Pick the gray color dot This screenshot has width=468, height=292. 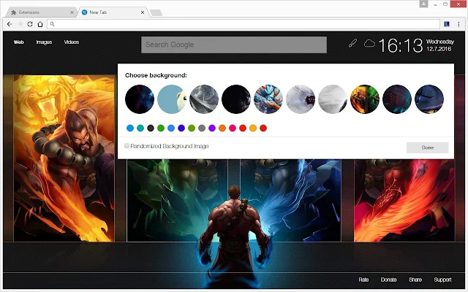(x=202, y=128)
